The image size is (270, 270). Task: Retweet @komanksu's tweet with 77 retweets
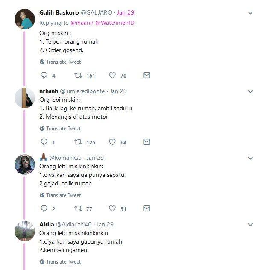[x=78, y=209]
